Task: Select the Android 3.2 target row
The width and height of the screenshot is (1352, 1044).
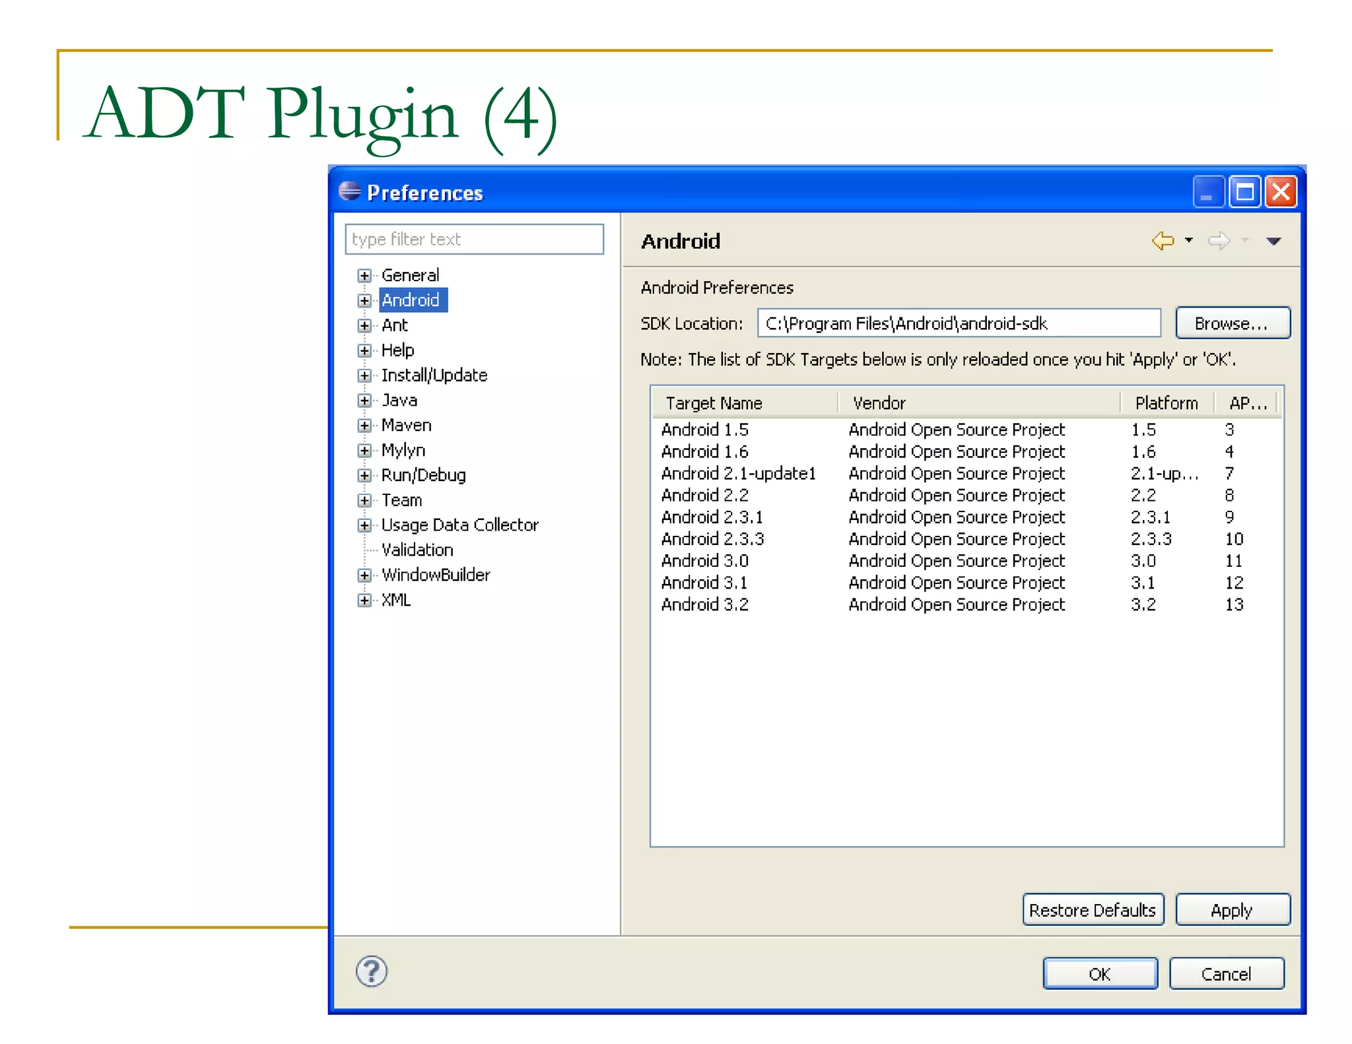Action: pos(966,604)
